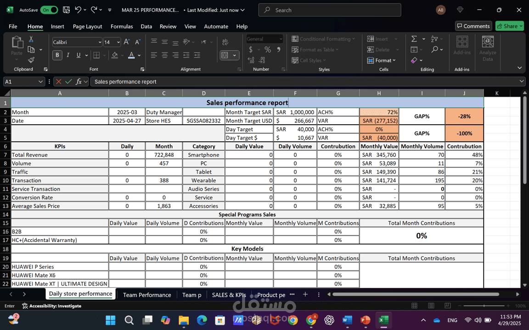Click the Analyze Data button
This screenshot has width=529, height=330.
(x=488, y=49)
